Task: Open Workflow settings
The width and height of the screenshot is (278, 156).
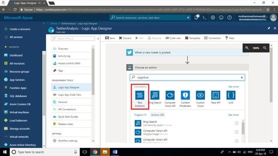Action: click(x=71, y=141)
